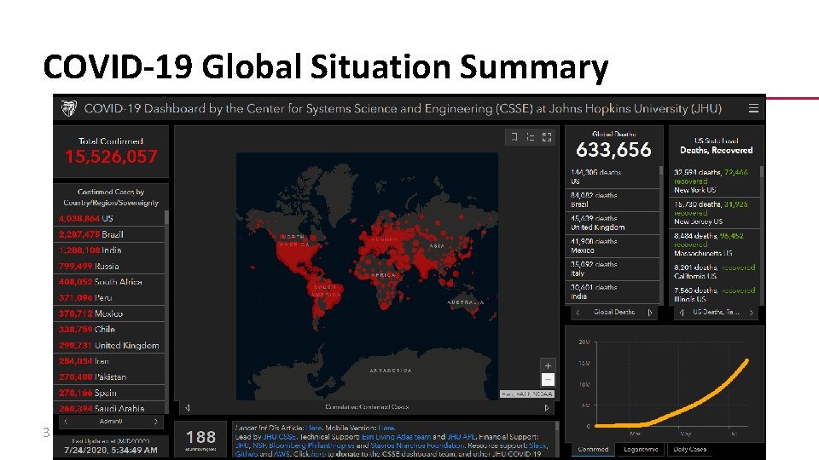Select US deaths entry in Global Deaths
This screenshot has width=819, height=460.
point(613,177)
